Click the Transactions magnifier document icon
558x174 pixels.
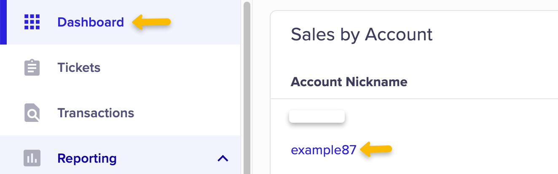pyautogui.click(x=32, y=113)
